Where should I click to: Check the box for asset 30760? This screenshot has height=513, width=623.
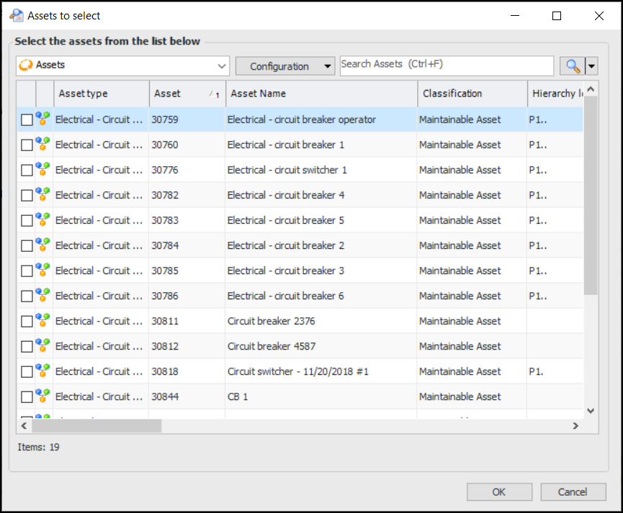pos(27,145)
